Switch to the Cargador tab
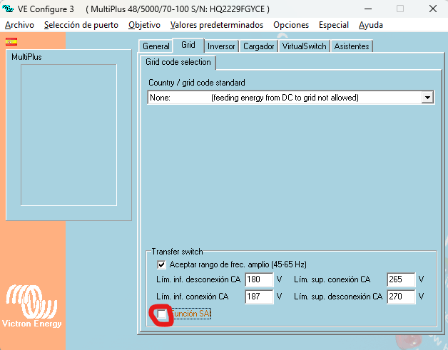The image size is (448, 350). tap(258, 46)
